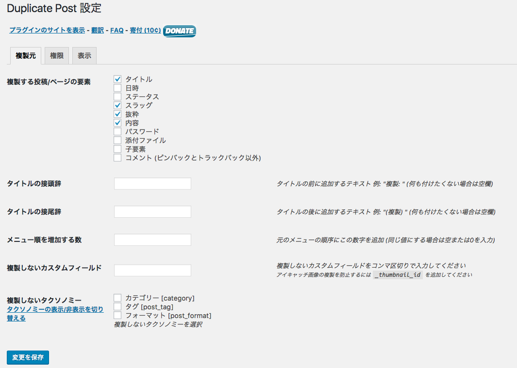Switch to the 権限 tab
The width and height of the screenshot is (517, 368).
[57, 56]
